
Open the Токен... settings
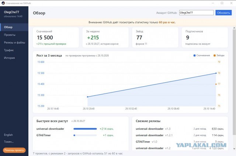9,142
